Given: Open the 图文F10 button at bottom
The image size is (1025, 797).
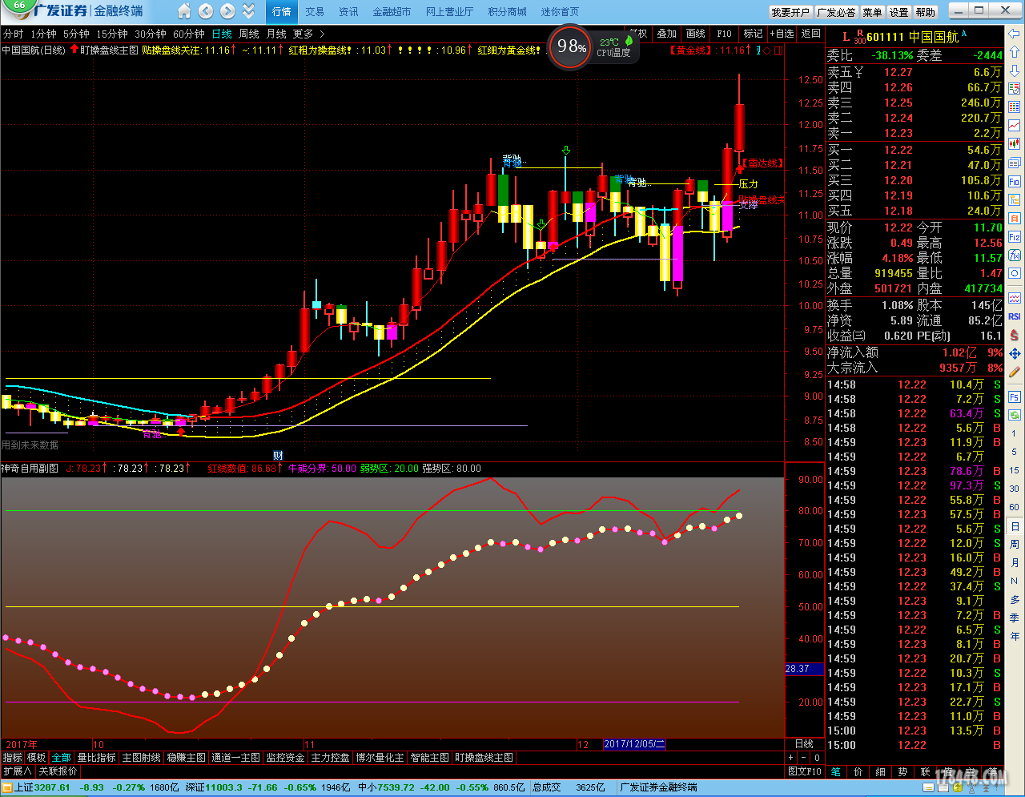Looking at the screenshot, I should click(x=804, y=771).
